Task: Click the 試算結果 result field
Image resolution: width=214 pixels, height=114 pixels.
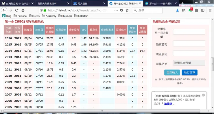Action: 189,63
